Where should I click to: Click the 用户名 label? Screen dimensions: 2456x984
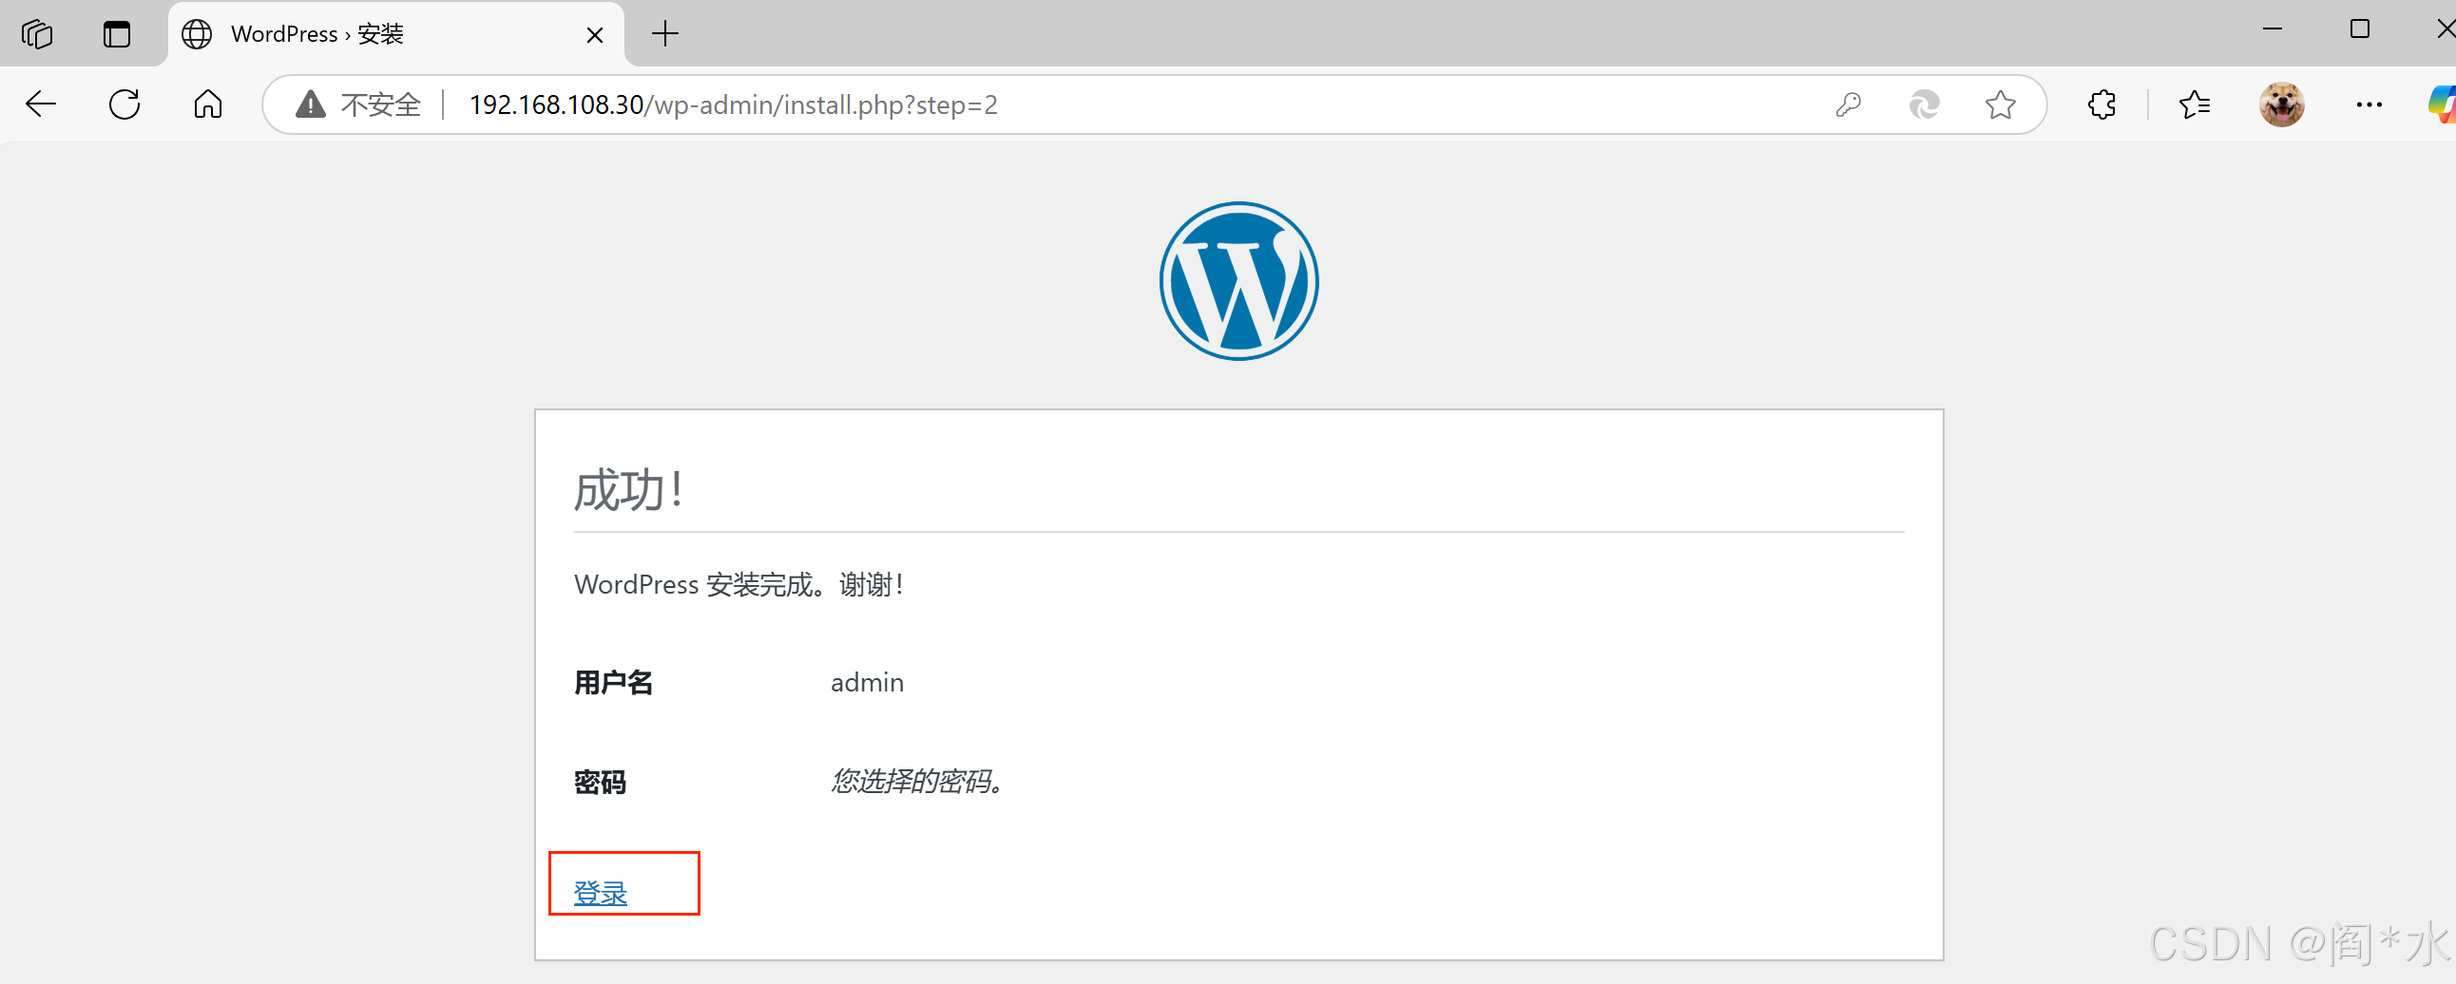tap(613, 682)
